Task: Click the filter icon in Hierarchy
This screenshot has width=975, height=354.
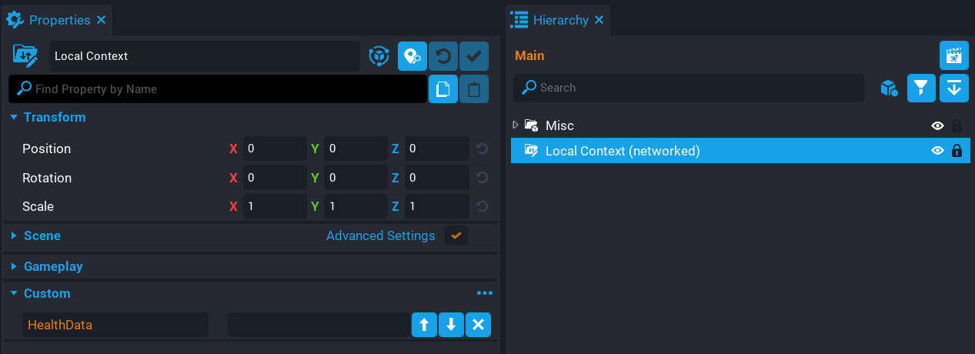Action: tap(921, 88)
